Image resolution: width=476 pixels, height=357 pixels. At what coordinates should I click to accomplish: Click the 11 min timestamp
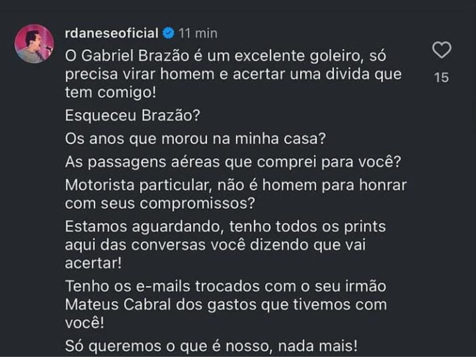click(198, 33)
